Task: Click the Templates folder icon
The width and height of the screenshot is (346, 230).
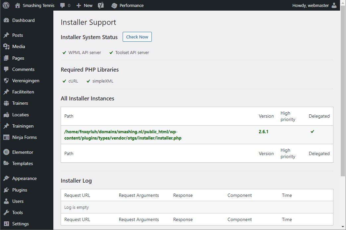Action: (6, 163)
